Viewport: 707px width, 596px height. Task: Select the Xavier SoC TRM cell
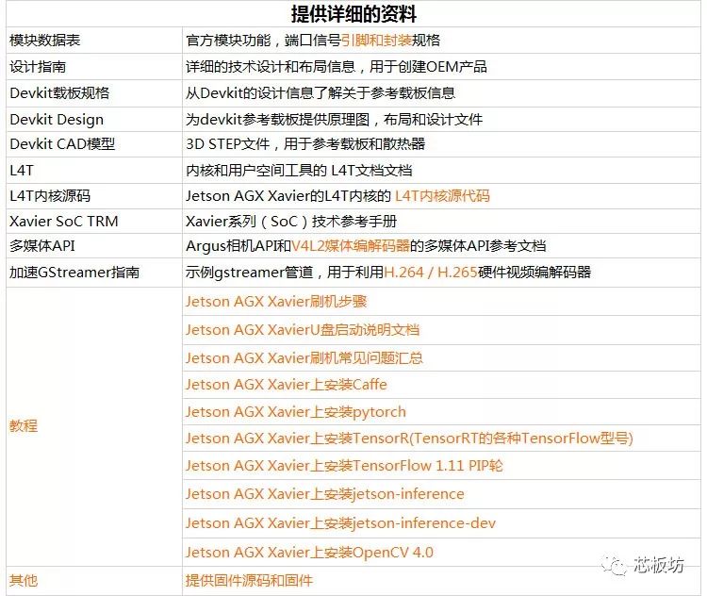click(94, 221)
